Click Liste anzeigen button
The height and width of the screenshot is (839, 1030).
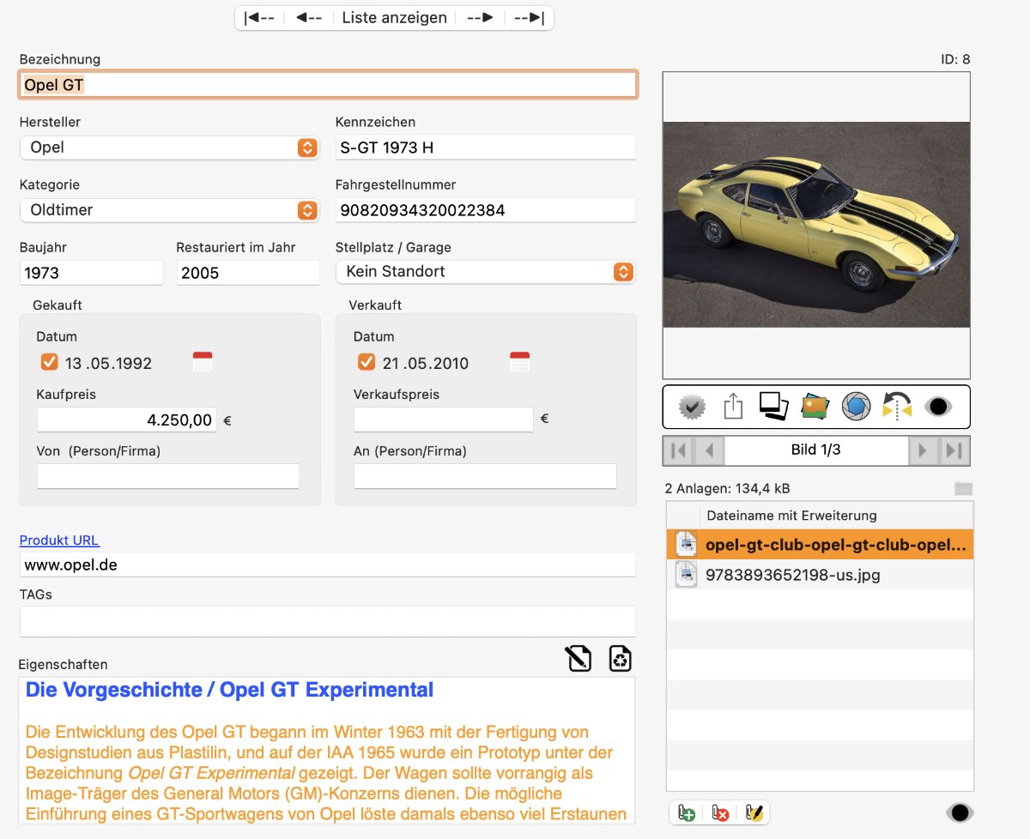point(395,18)
